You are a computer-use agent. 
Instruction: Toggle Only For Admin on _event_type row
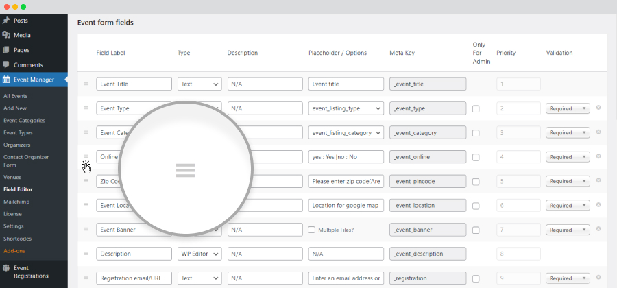476,109
